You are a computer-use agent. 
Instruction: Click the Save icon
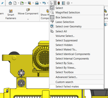(29, 3)
